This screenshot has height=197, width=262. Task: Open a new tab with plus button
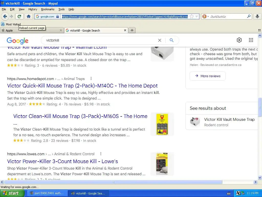coord(132,30)
